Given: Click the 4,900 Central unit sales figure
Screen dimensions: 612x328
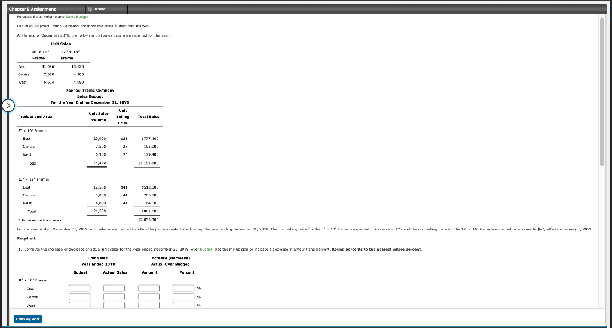Looking at the screenshot, I should point(78,74).
